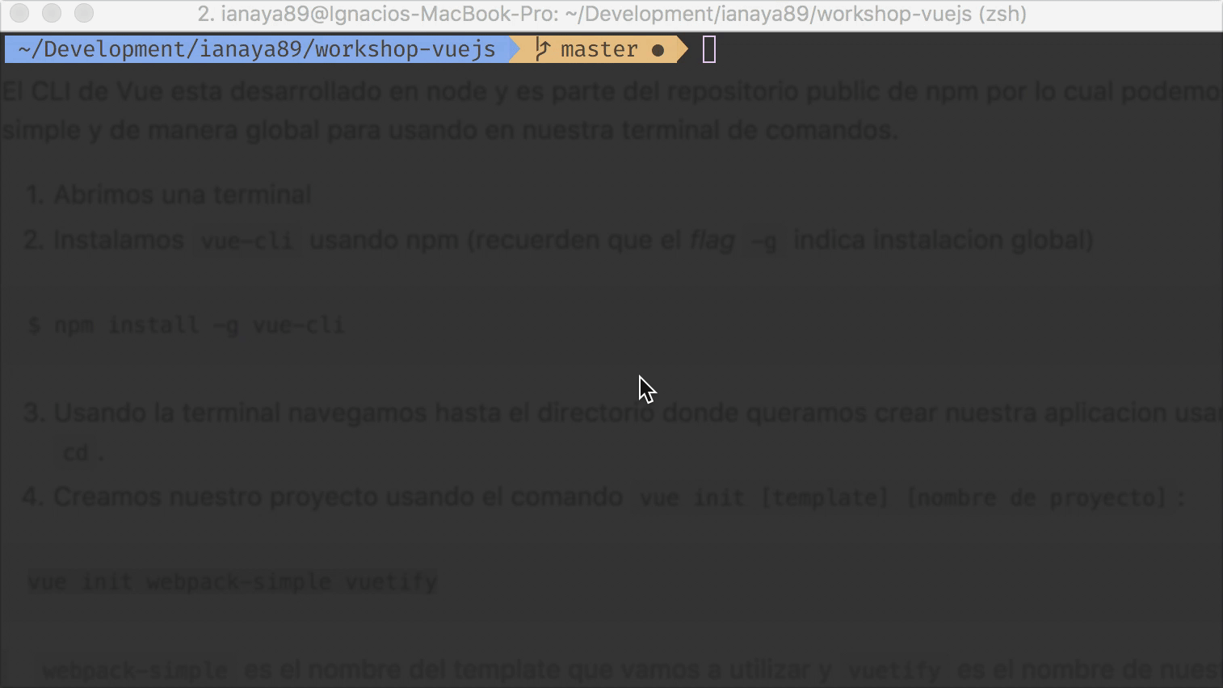Click the dimmed line 'Usando la terminal navegamos'
Viewport: 1223px width, 688px height.
pos(623,413)
